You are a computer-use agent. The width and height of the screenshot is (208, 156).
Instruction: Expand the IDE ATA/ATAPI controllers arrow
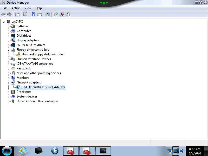(9, 64)
